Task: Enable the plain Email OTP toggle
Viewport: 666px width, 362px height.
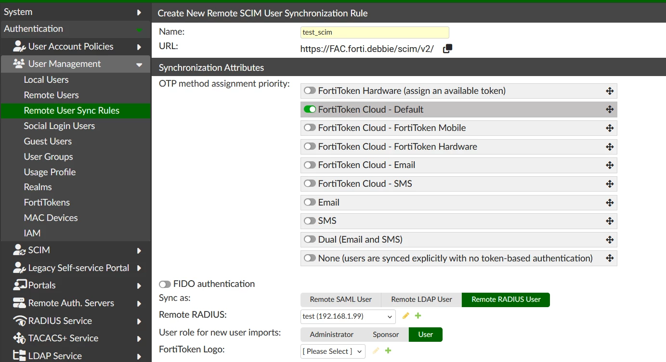Action: 310,202
